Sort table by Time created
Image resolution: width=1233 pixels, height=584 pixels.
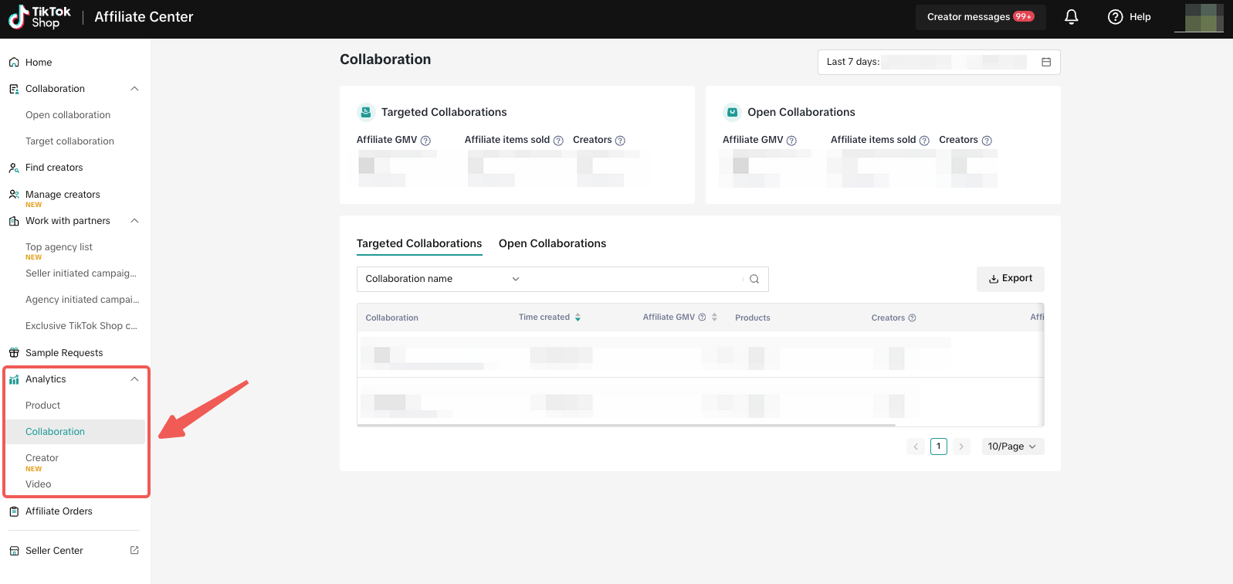578,317
